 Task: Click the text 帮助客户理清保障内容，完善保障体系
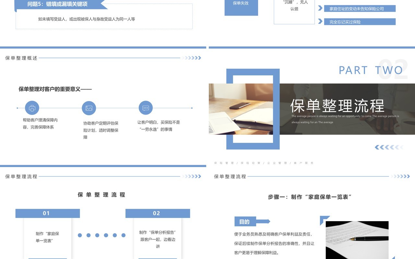41,123
